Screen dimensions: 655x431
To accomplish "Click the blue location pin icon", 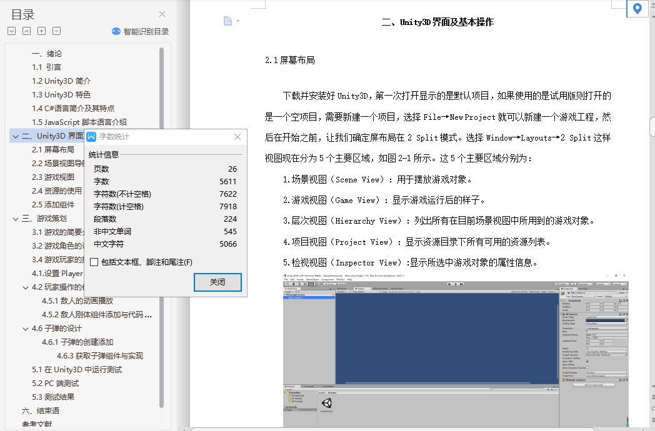I will (637, 8).
